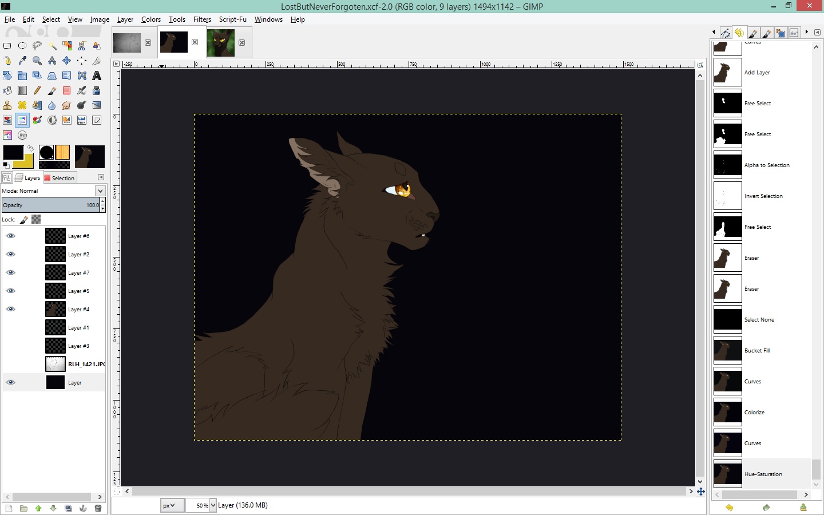Click the Opacity slider bar
The width and height of the screenshot is (824, 515).
50,205
